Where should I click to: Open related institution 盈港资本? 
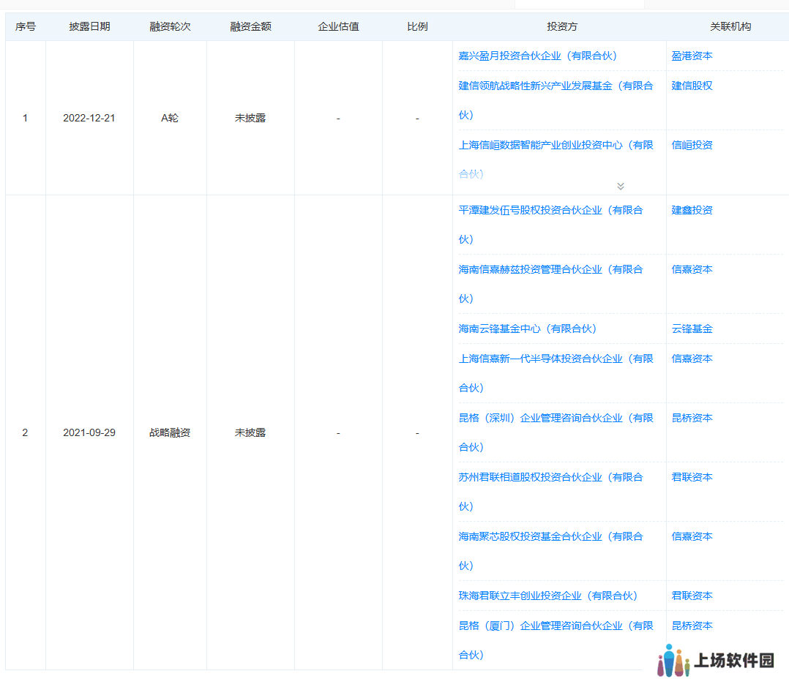(692, 56)
